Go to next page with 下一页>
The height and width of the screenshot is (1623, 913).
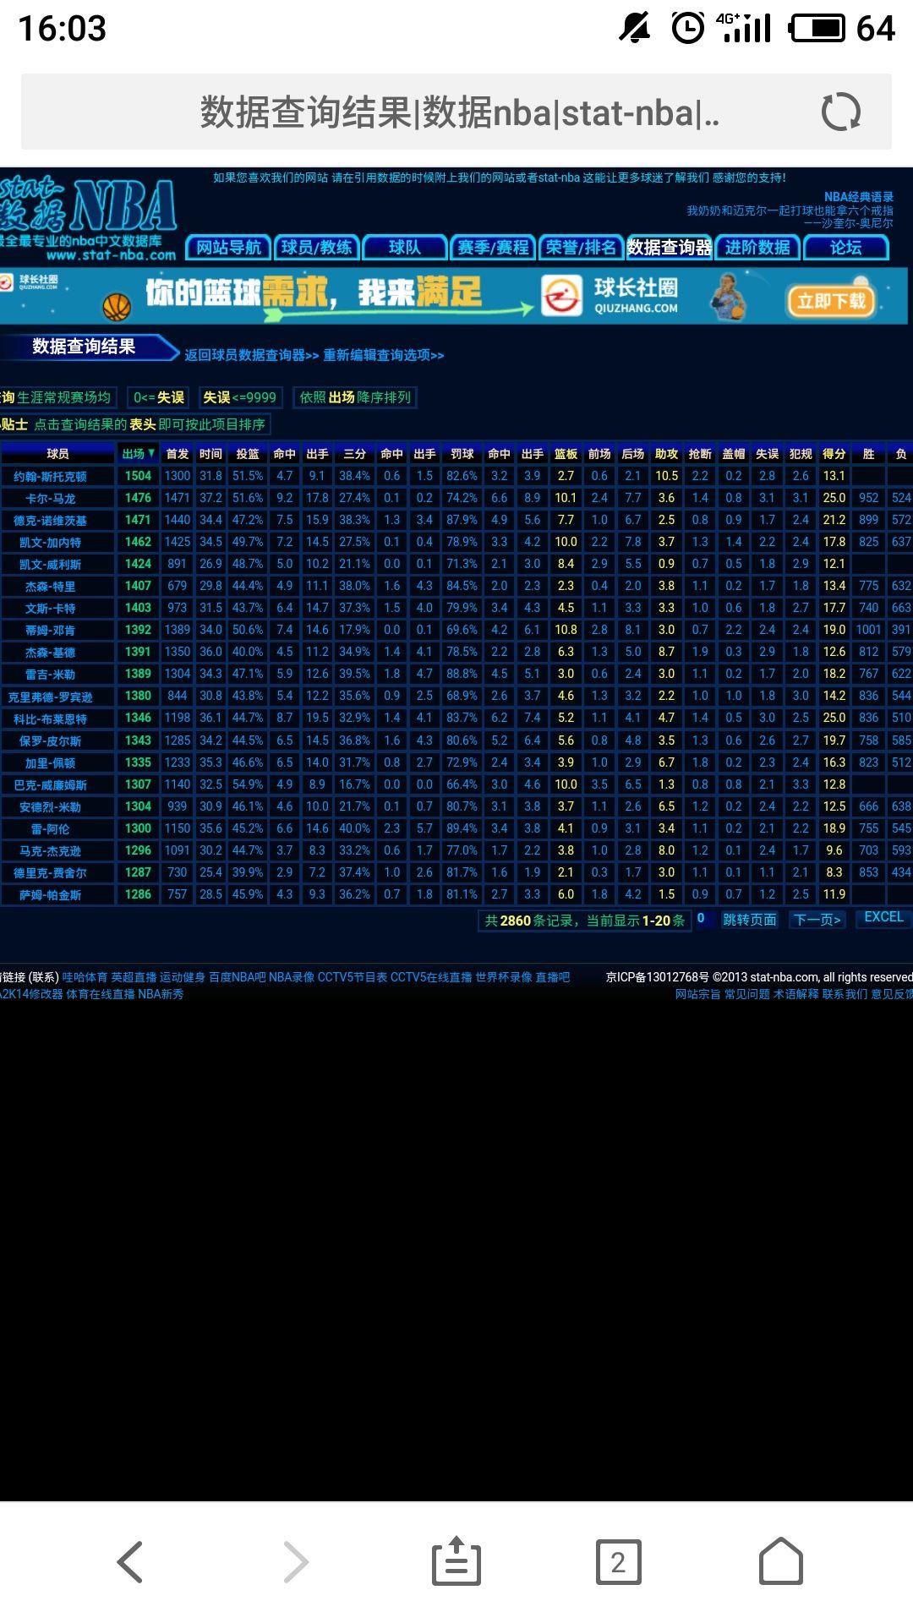tap(817, 920)
